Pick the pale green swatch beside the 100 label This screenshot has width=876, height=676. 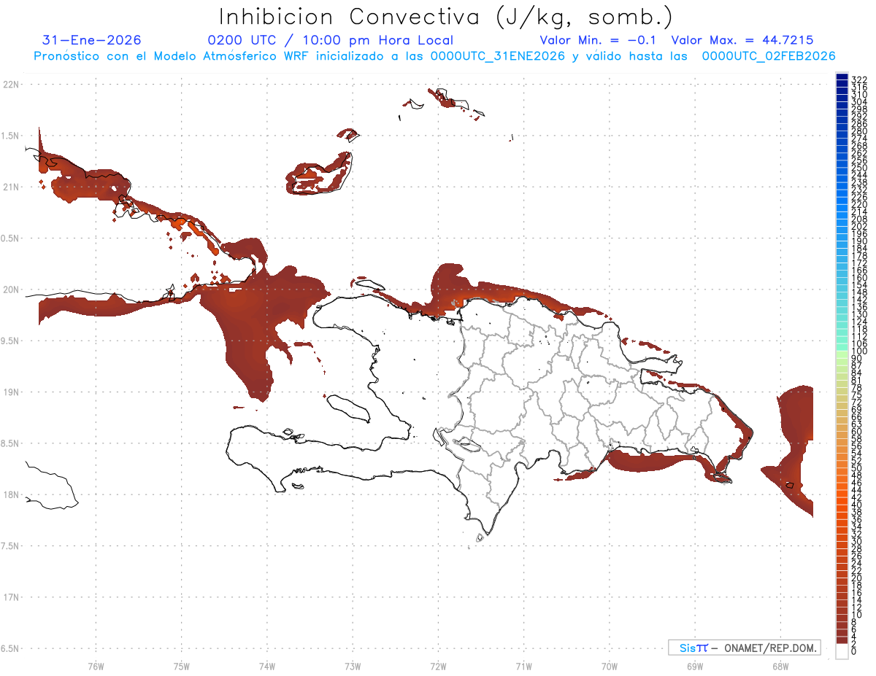842,354
